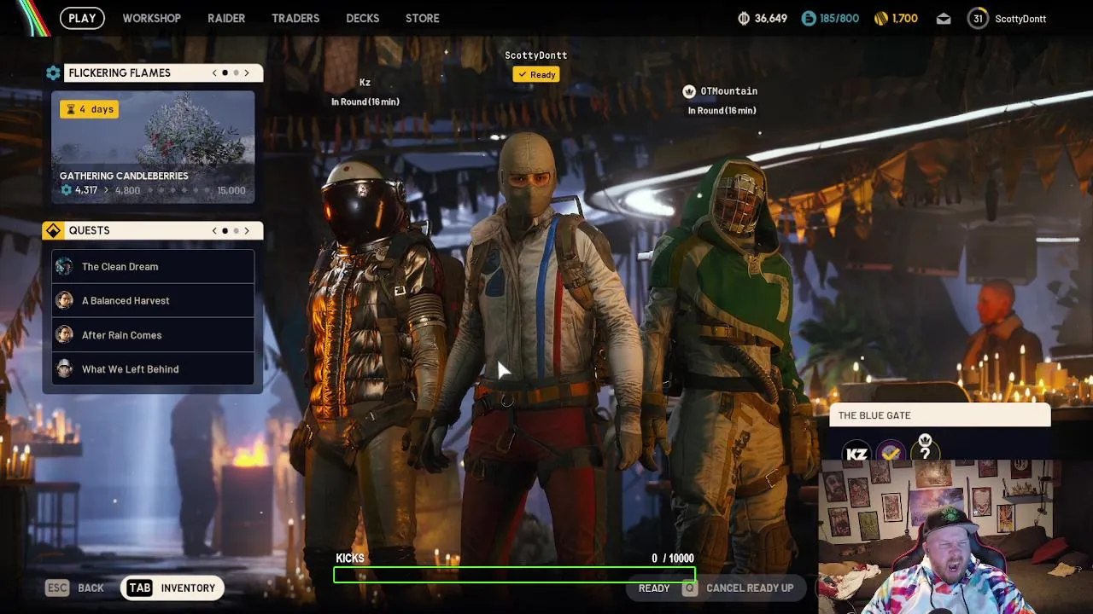Click OTMountain's In Round (16 min) status

722,110
